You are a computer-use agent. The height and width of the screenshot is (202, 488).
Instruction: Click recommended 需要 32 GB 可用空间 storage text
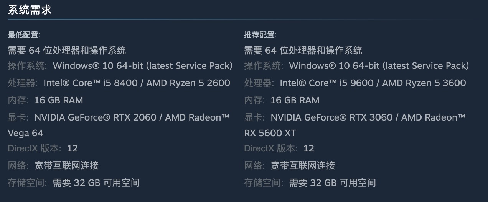[x=332, y=183]
